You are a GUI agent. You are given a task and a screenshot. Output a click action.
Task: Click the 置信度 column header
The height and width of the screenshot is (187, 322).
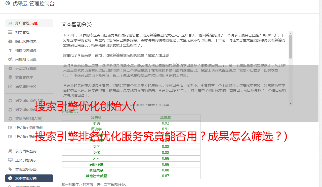point(166,117)
